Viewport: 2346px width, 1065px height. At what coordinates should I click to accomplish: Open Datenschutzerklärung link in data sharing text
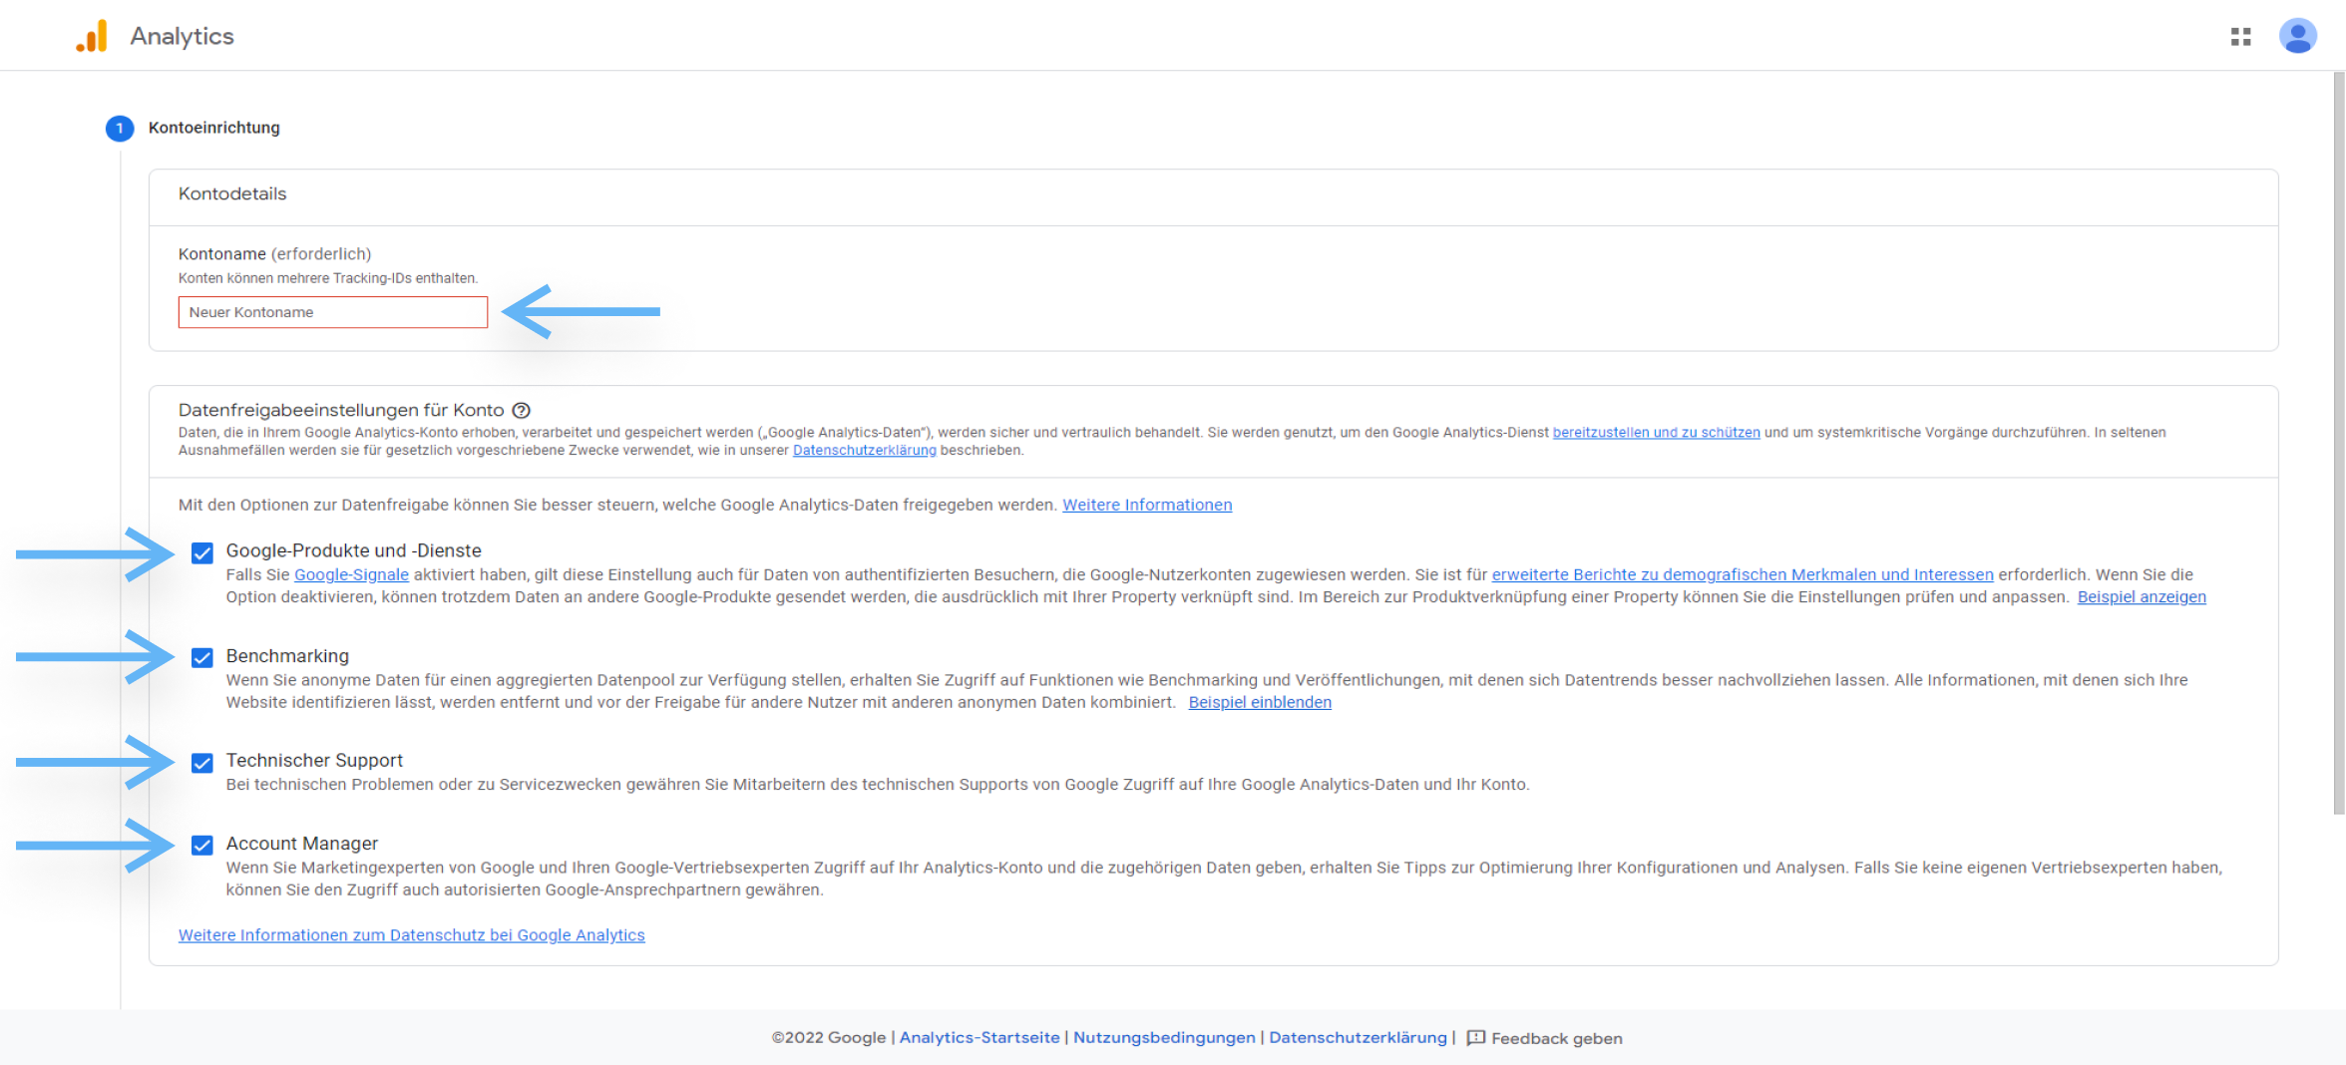point(864,451)
